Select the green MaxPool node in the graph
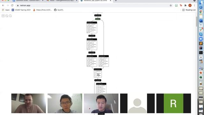Screen dimensions: 204x115 (98, 19)
